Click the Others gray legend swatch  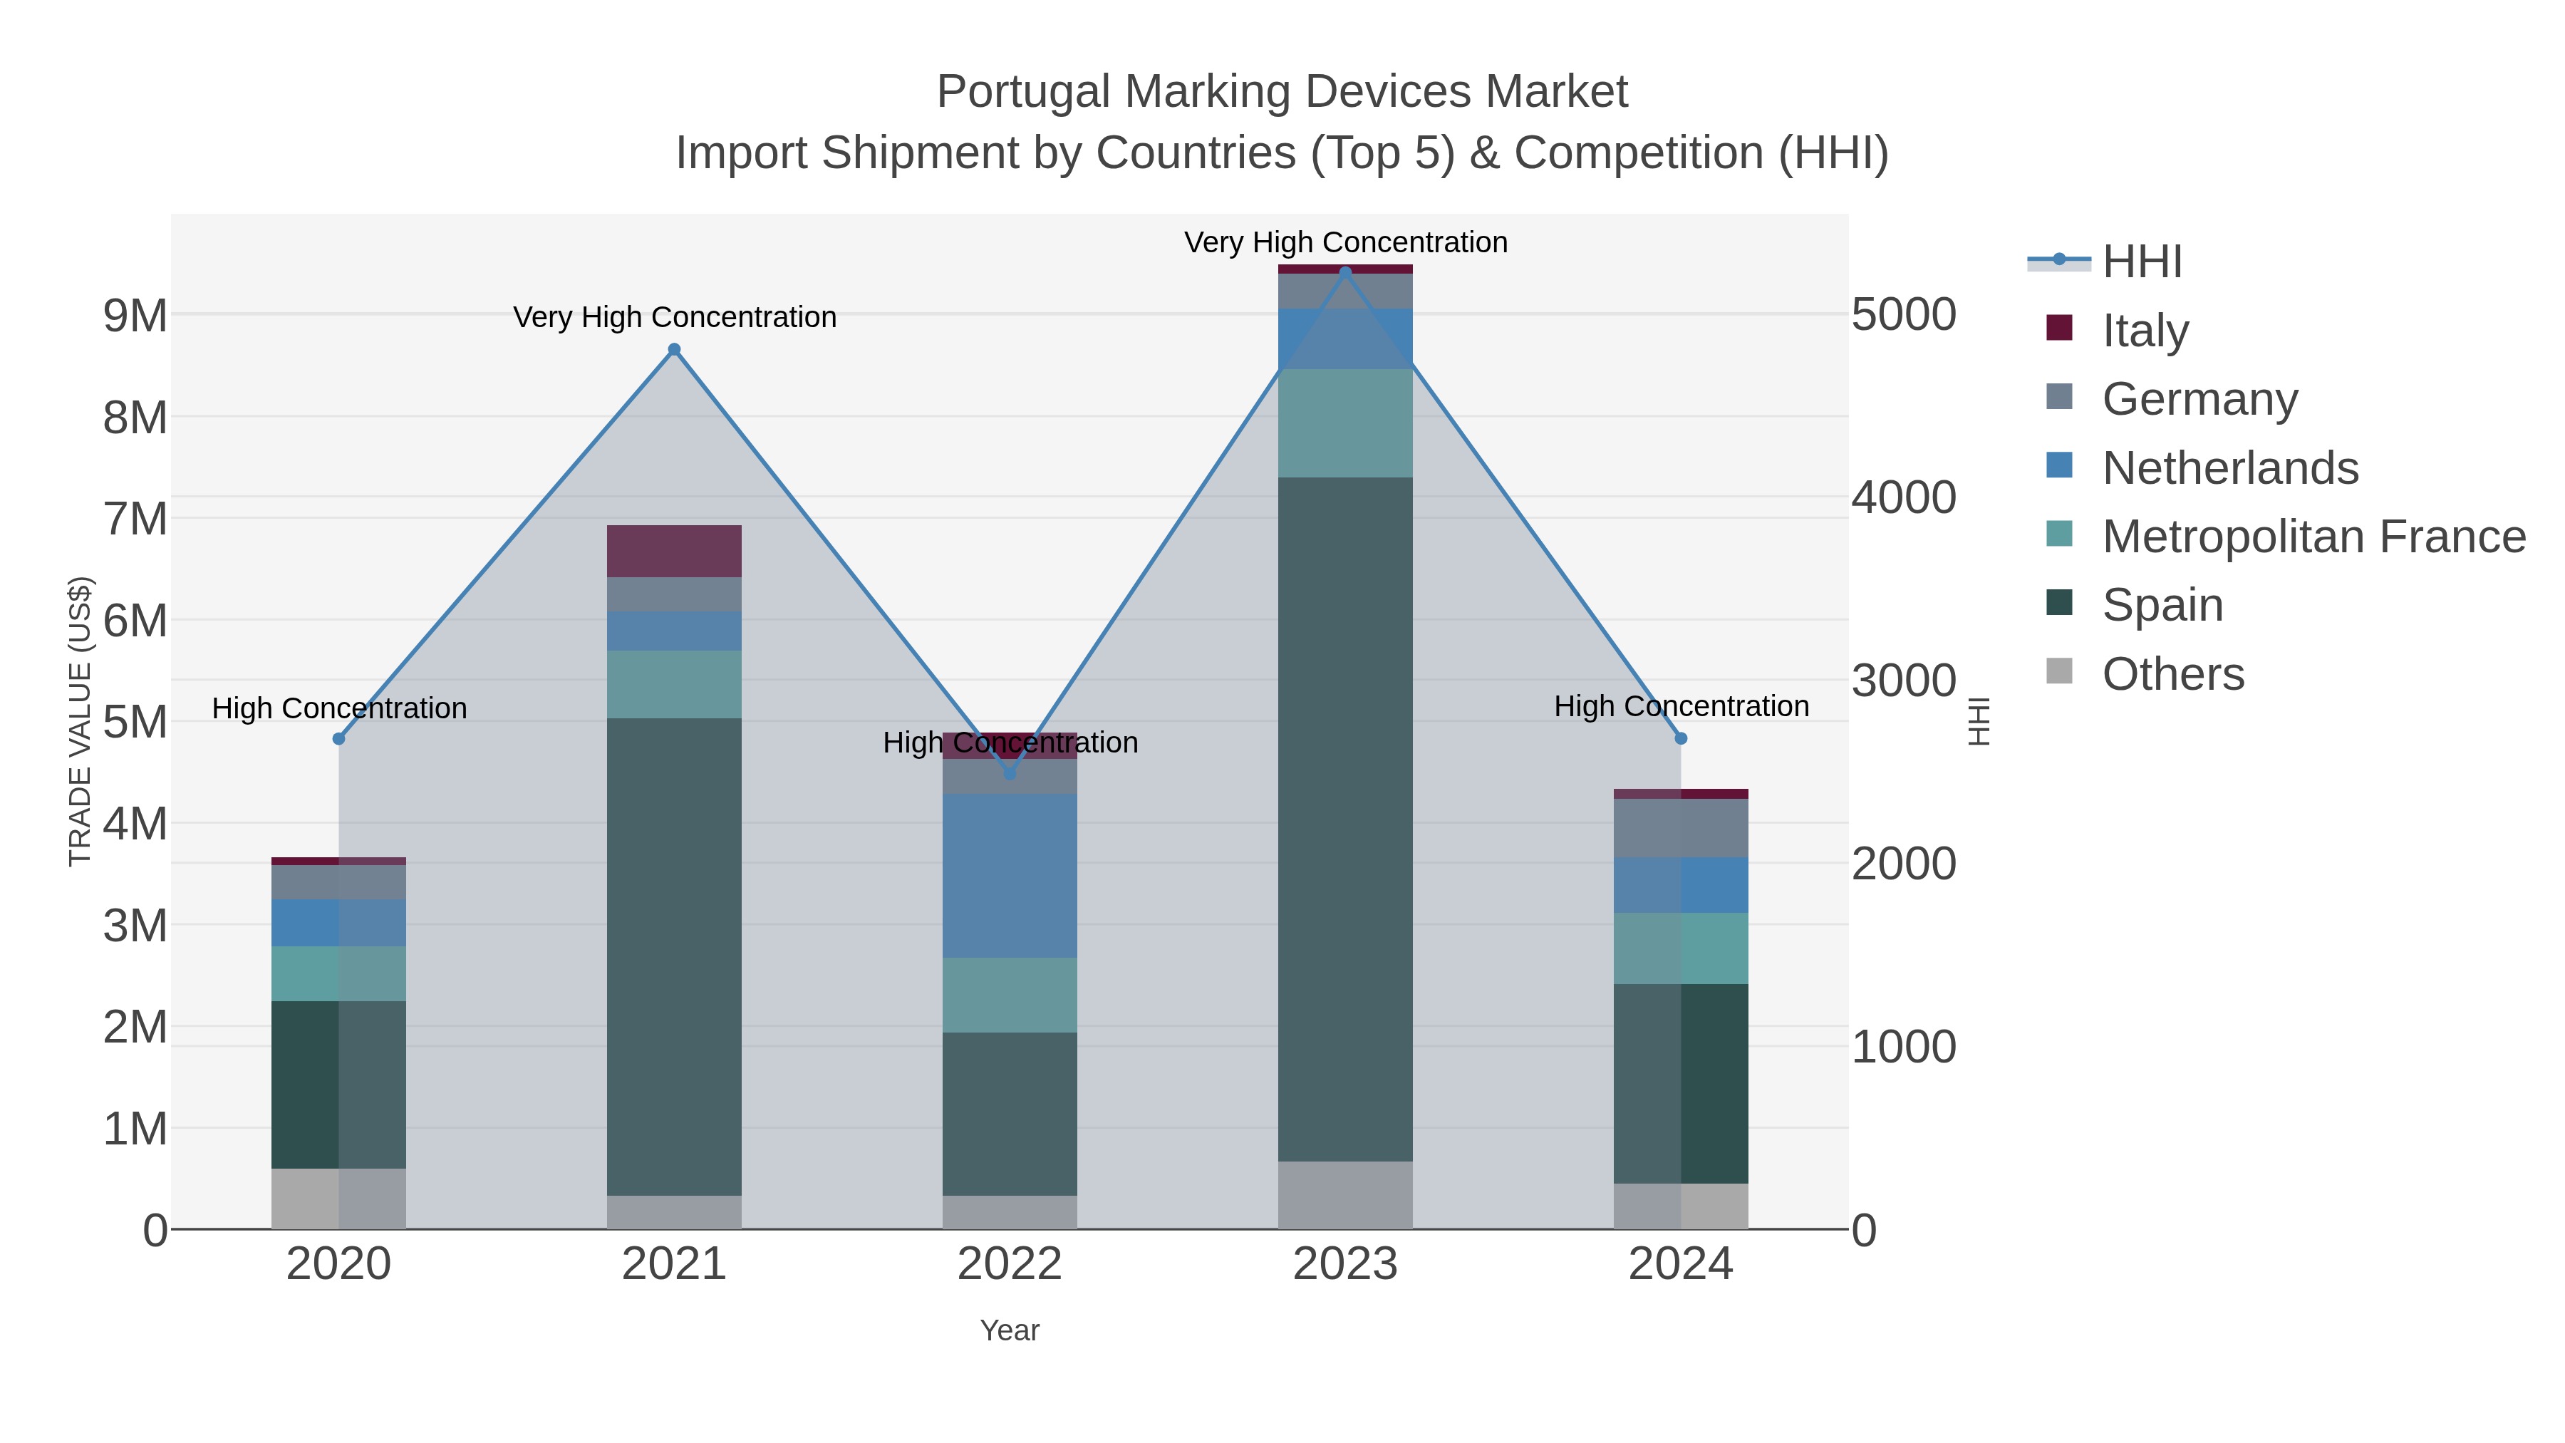point(2059,671)
